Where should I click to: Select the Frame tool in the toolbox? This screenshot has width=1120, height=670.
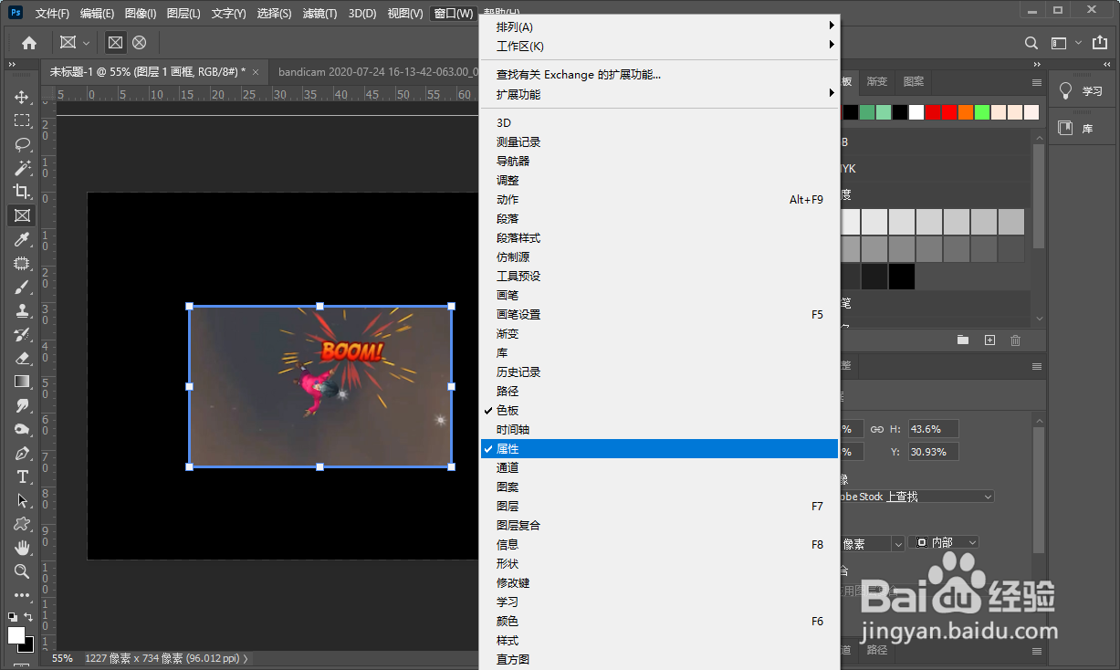pyautogui.click(x=22, y=215)
